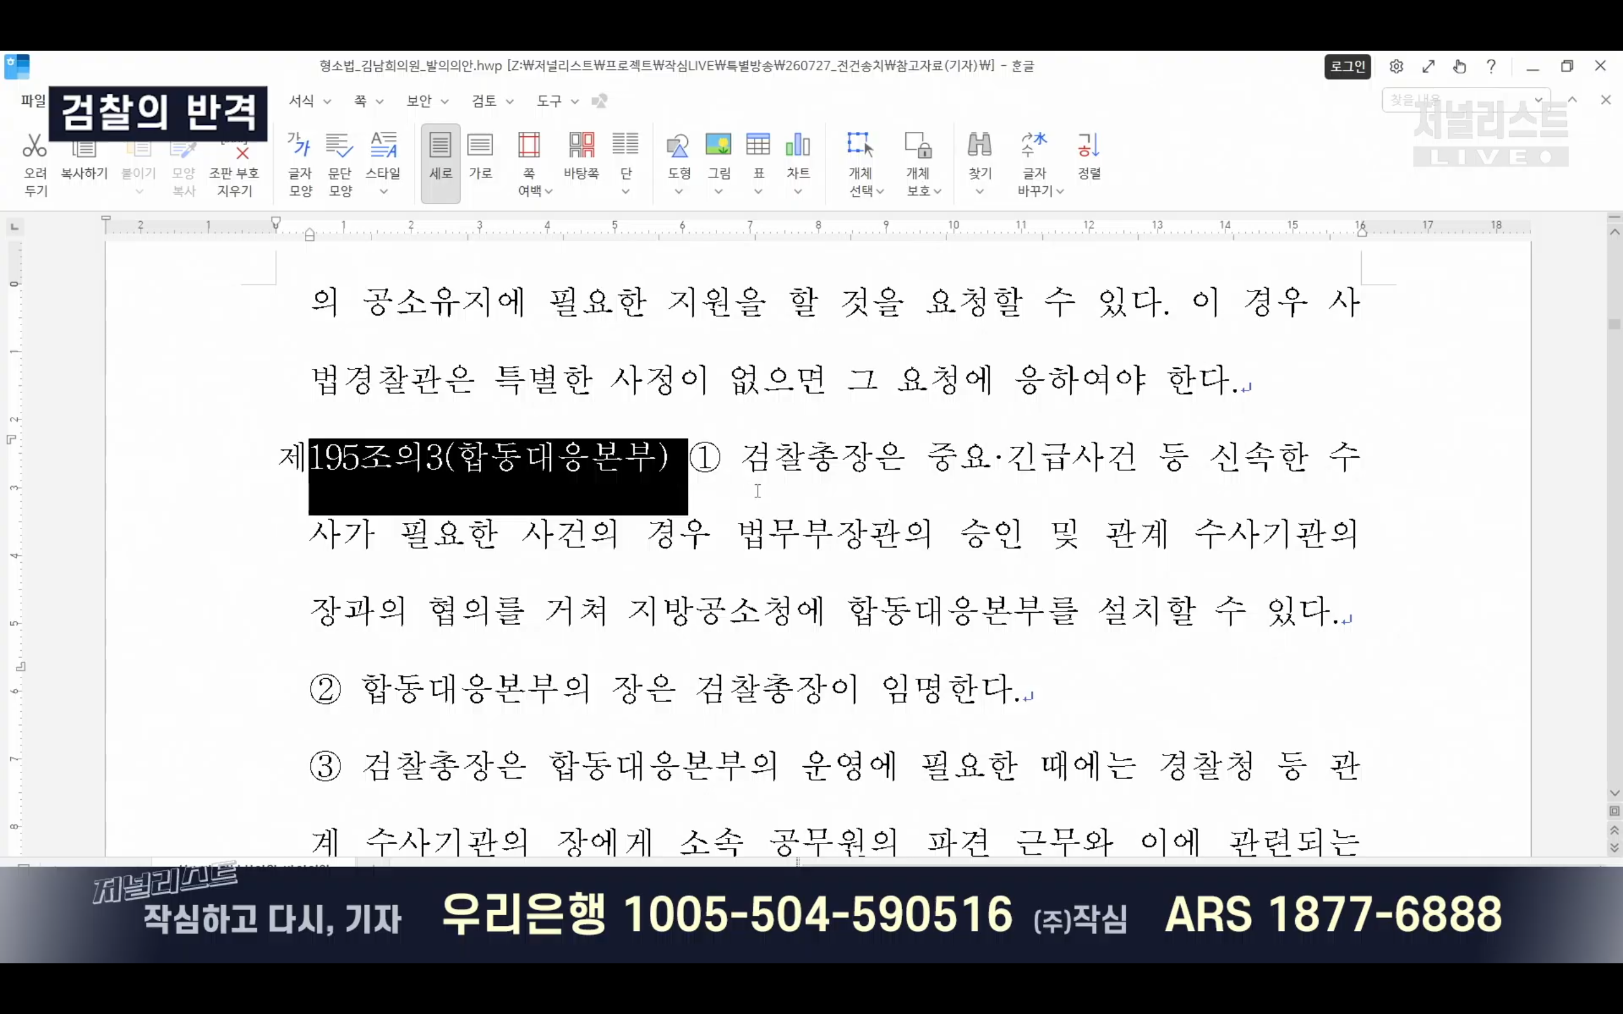The width and height of the screenshot is (1623, 1014).
Task: Click the find previous up-arrow button
Action: coord(1572,100)
